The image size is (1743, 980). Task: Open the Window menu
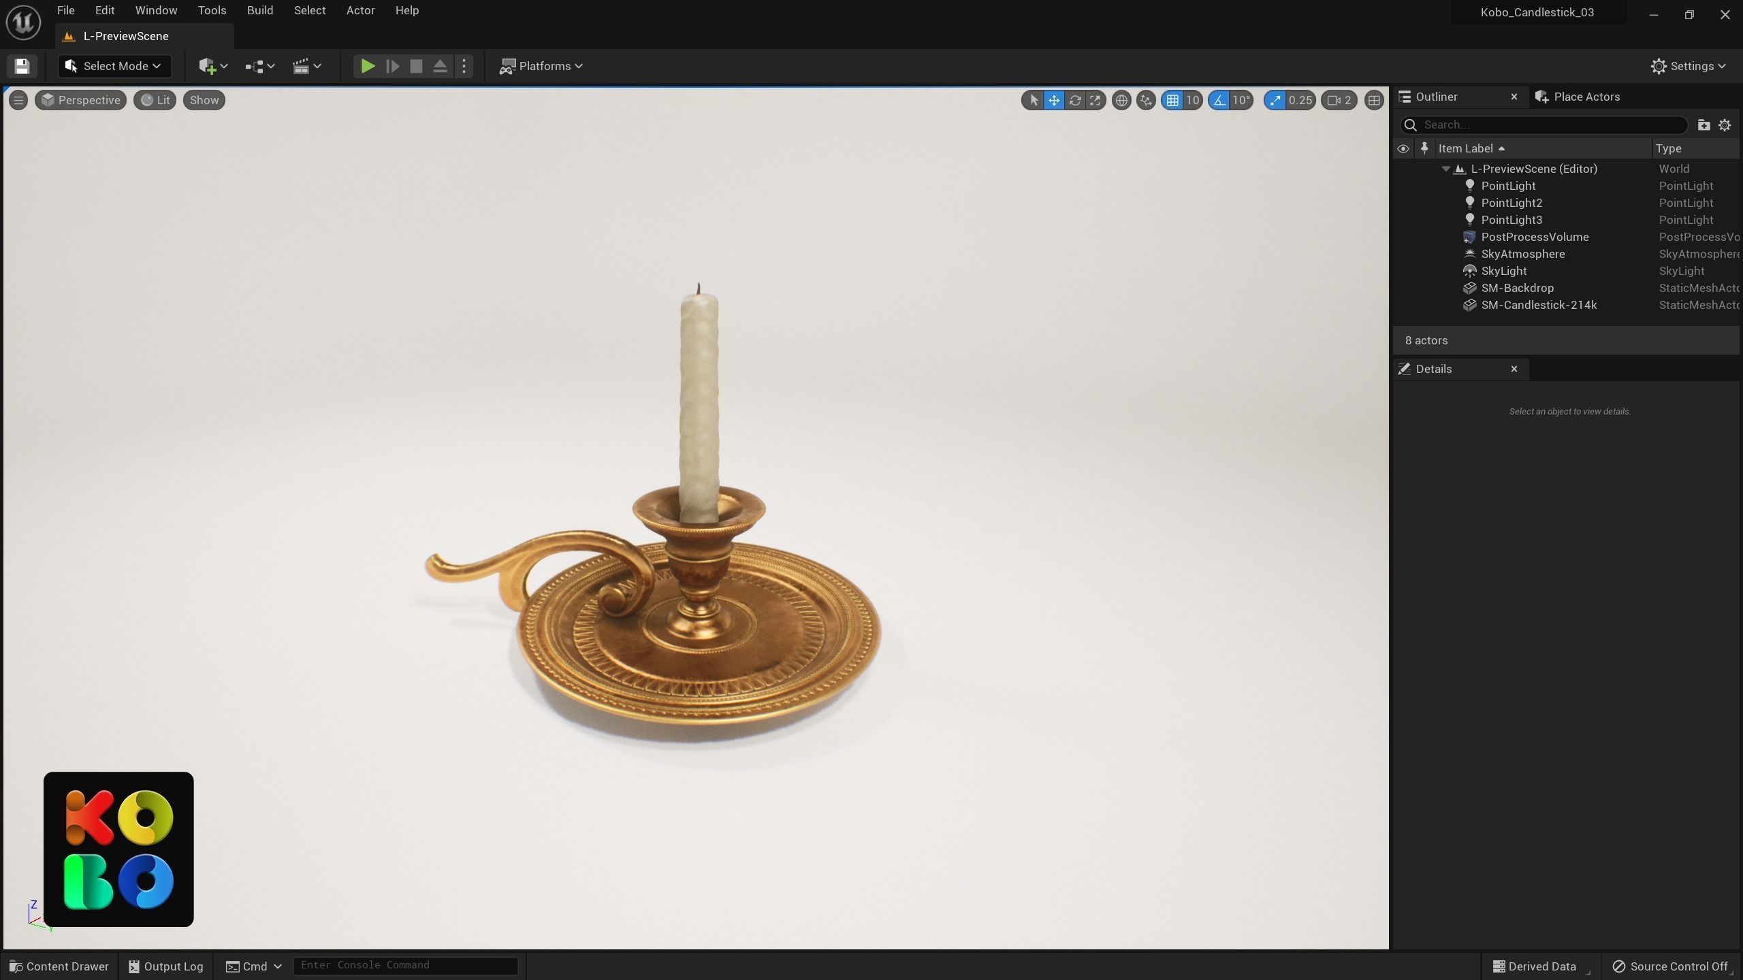point(156,10)
